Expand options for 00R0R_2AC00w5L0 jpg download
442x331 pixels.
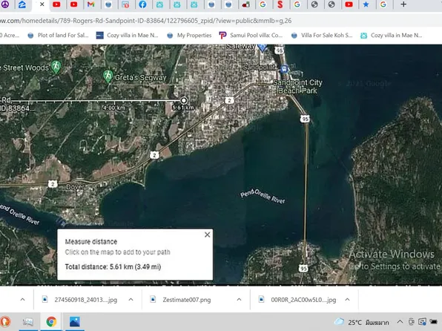click(347, 299)
